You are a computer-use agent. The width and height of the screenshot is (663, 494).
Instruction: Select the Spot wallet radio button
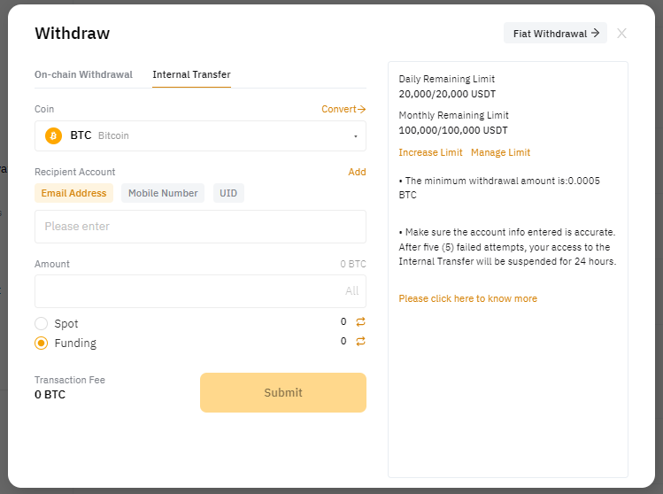coord(42,324)
